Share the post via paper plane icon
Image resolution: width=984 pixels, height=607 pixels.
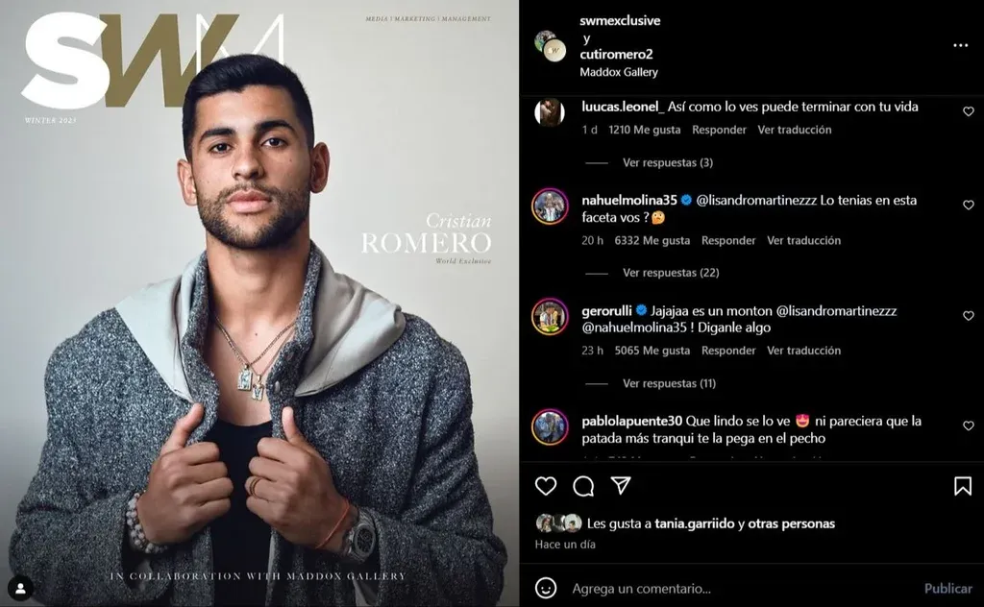coord(621,485)
